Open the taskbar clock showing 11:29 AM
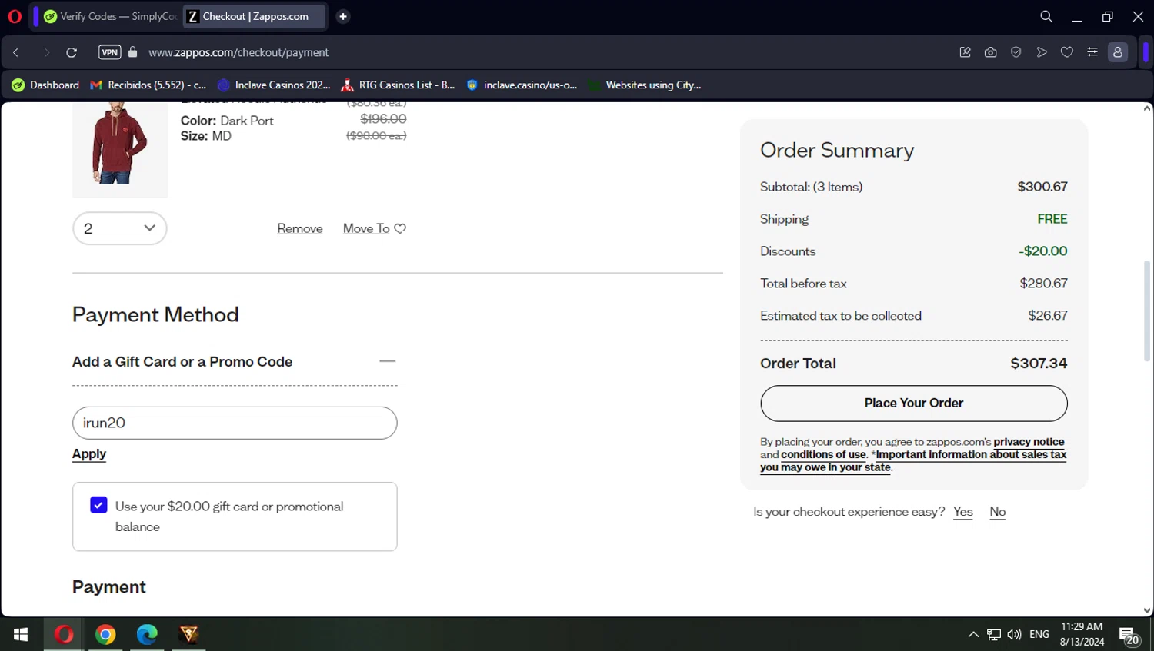The width and height of the screenshot is (1154, 651). 1082,634
